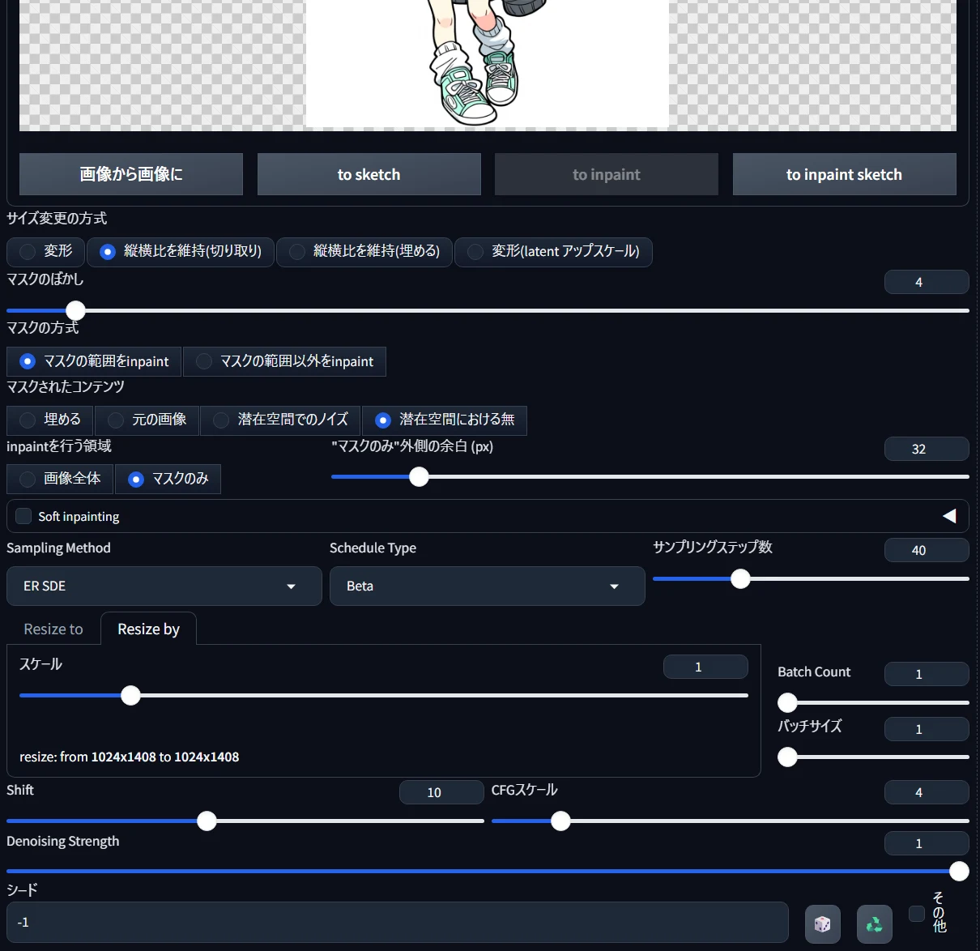This screenshot has height=951, width=980.
Task: Select the 変形 resize mode radio
Action: tap(45, 252)
